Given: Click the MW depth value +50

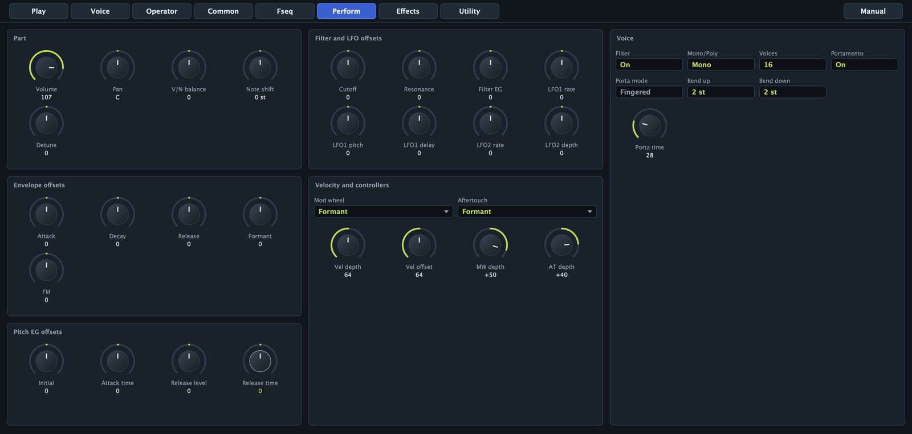Looking at the screenshot, I should [490, 275].
